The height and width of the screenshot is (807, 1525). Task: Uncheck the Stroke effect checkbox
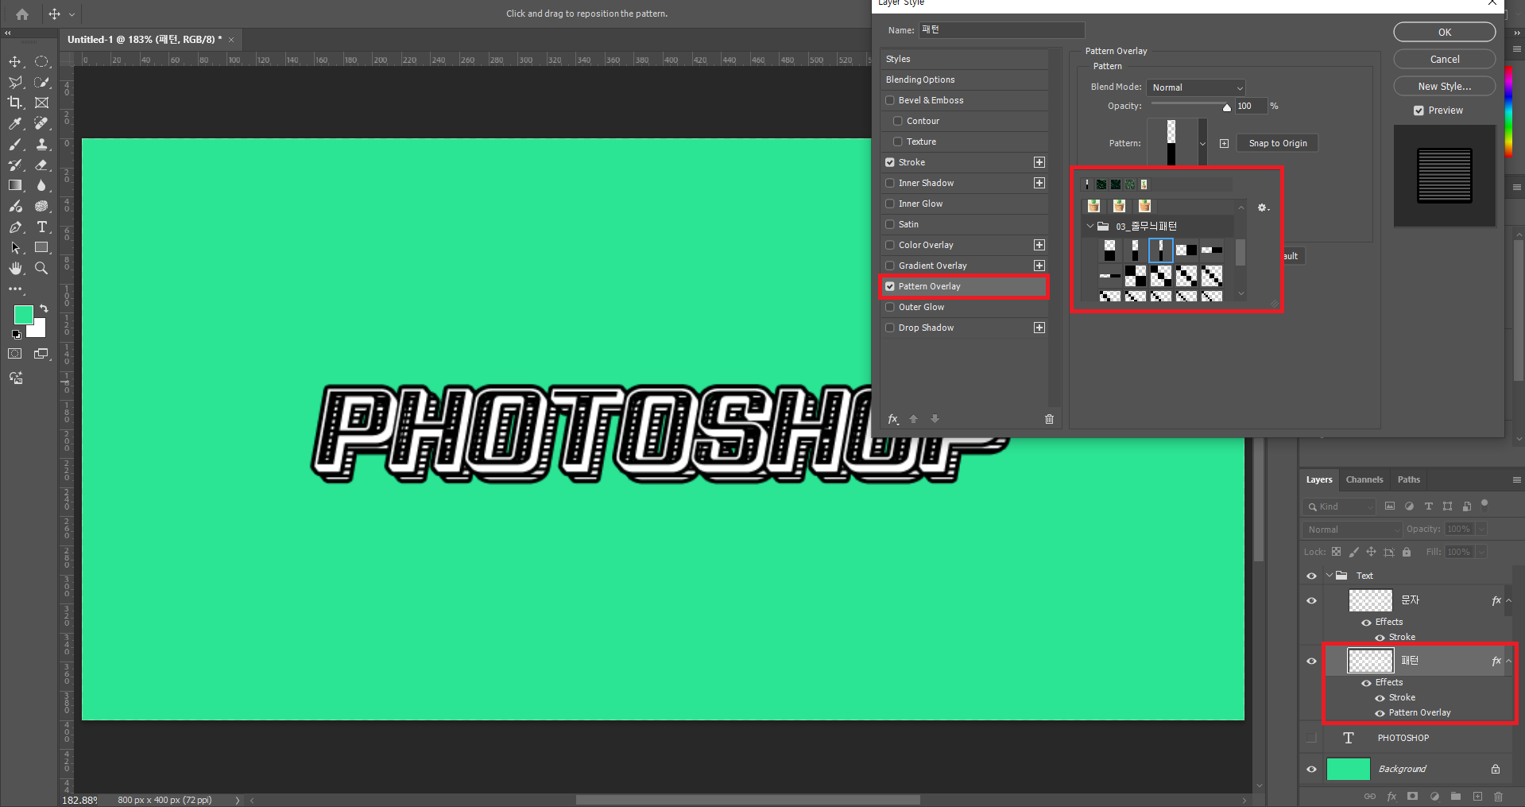(890, 162)
